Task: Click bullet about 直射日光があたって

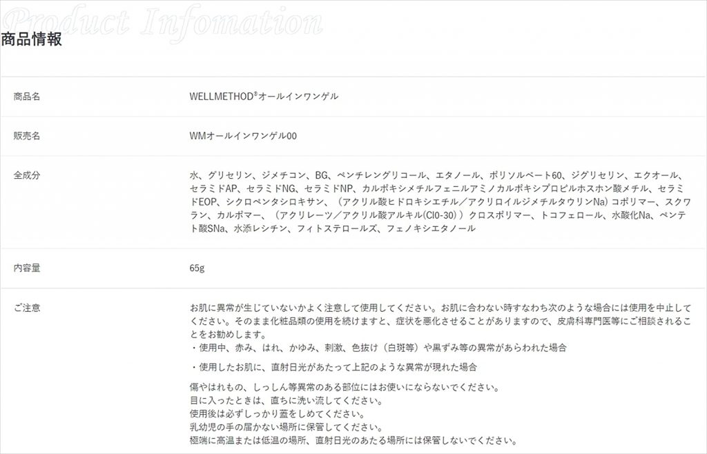Action: tap(333, 368)
